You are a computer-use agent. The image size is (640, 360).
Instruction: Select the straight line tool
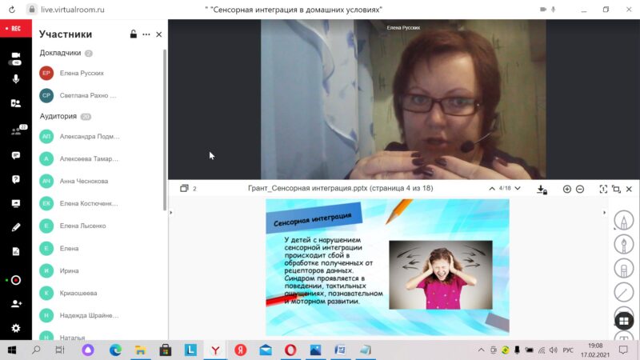coord(624,292)
